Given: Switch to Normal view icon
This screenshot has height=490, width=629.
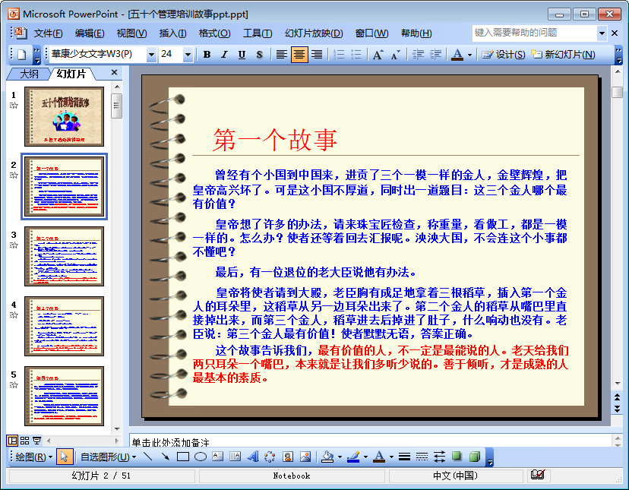Looking at the screenshot, I should (12, 441).
